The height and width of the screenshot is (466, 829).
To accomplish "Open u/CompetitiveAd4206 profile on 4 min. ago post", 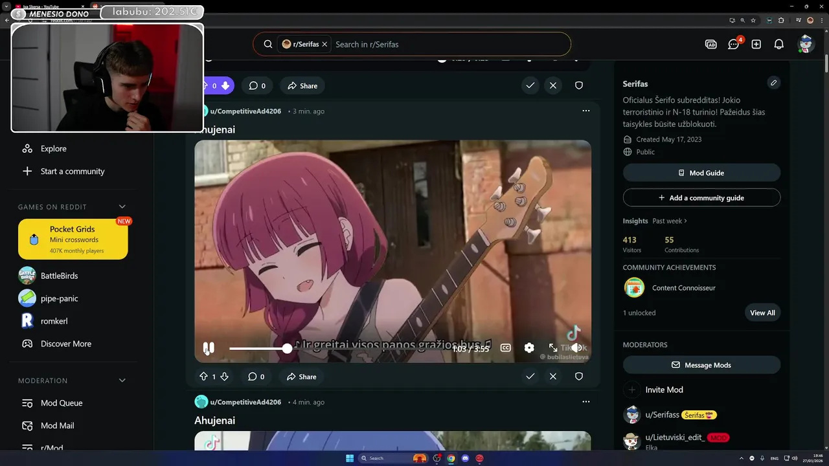I will tap(245, 402).
